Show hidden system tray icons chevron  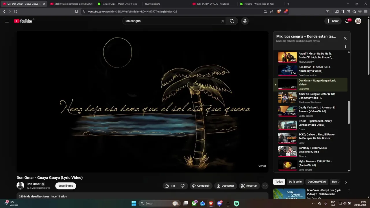(313, 203)
